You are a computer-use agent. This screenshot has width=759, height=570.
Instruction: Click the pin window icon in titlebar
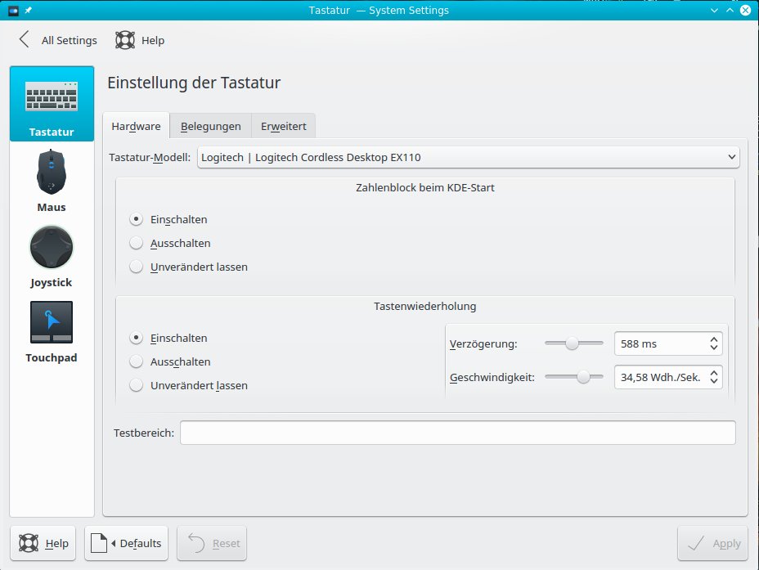[x=29, y=10]
